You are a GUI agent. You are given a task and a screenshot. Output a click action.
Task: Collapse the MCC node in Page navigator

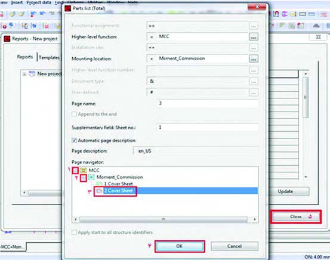pyautogui.click(x=75, y=171)
